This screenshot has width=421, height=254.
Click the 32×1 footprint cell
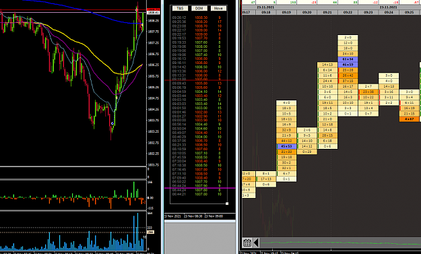286,168
